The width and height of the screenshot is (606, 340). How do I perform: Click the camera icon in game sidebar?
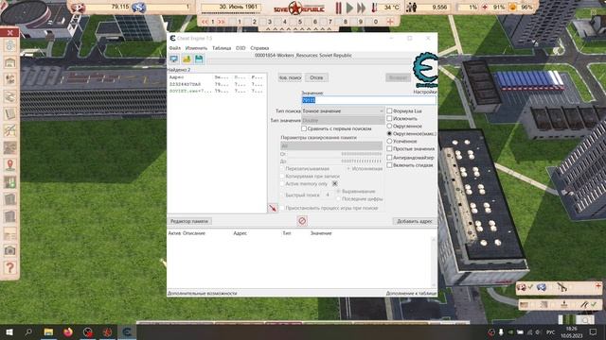[x=10, y=250]
